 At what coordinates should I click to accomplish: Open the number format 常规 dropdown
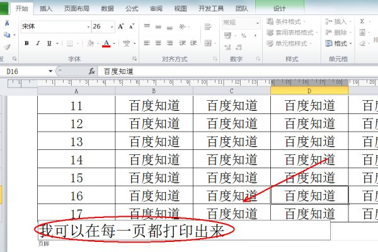(258, 23)
